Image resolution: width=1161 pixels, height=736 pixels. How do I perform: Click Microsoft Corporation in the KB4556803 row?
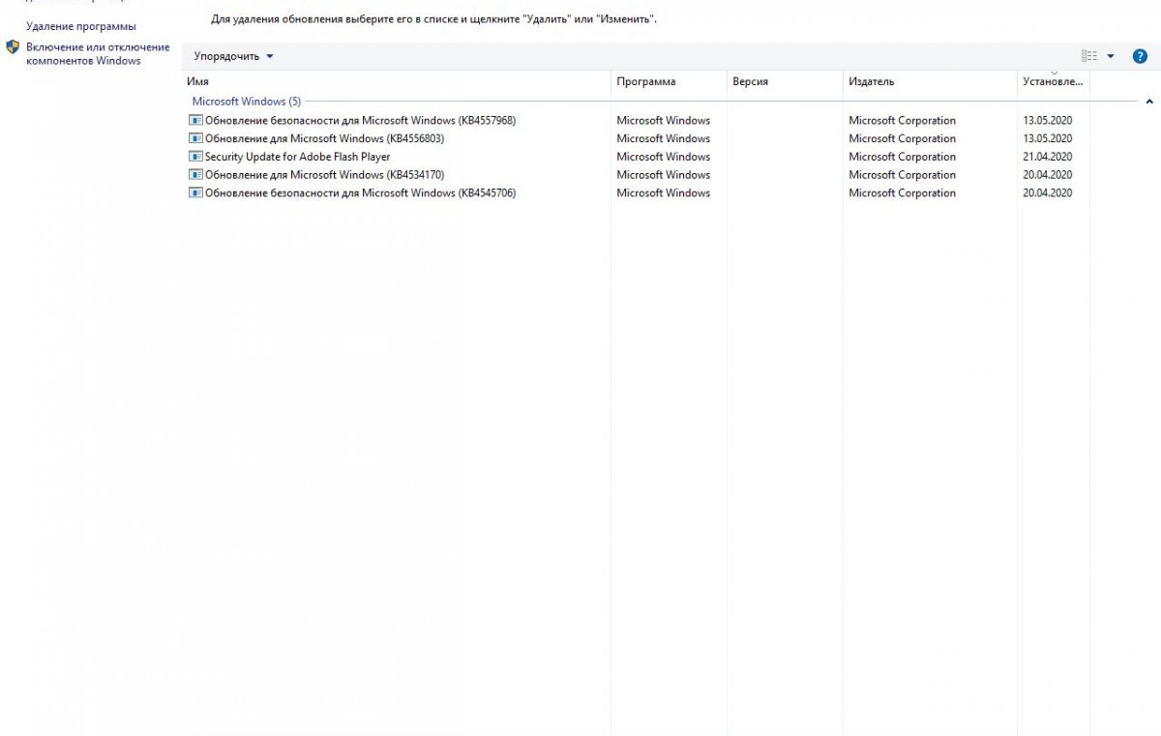[x=902, y=138]
